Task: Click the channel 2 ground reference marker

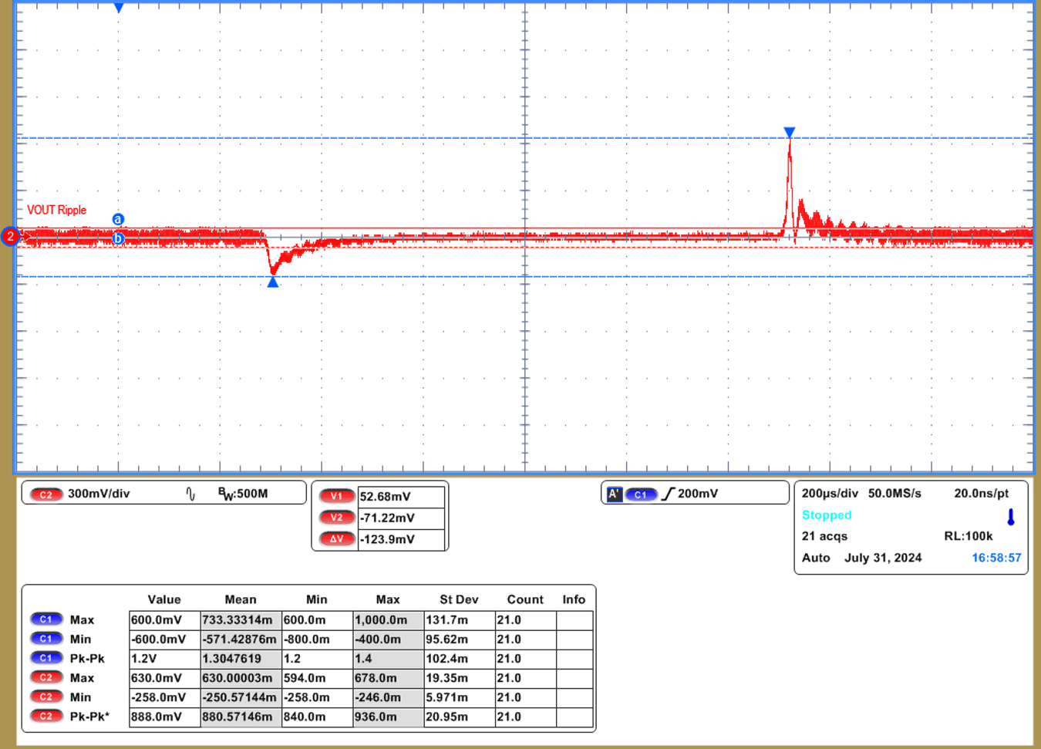Action: [x=10, y=236]
